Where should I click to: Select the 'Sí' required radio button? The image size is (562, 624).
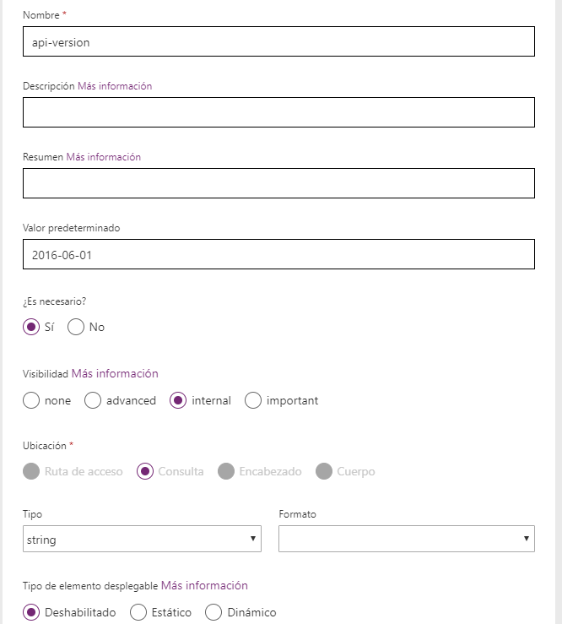[x=31, y=327]
